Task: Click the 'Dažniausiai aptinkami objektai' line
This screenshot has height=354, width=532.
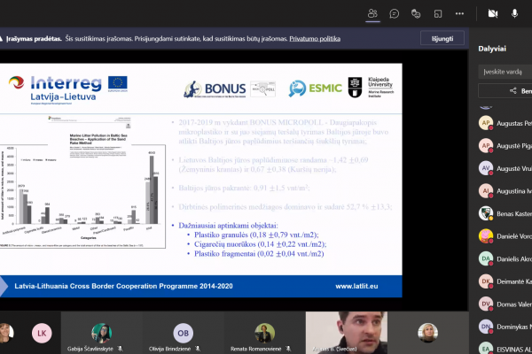Action: [x=228, y=226]
